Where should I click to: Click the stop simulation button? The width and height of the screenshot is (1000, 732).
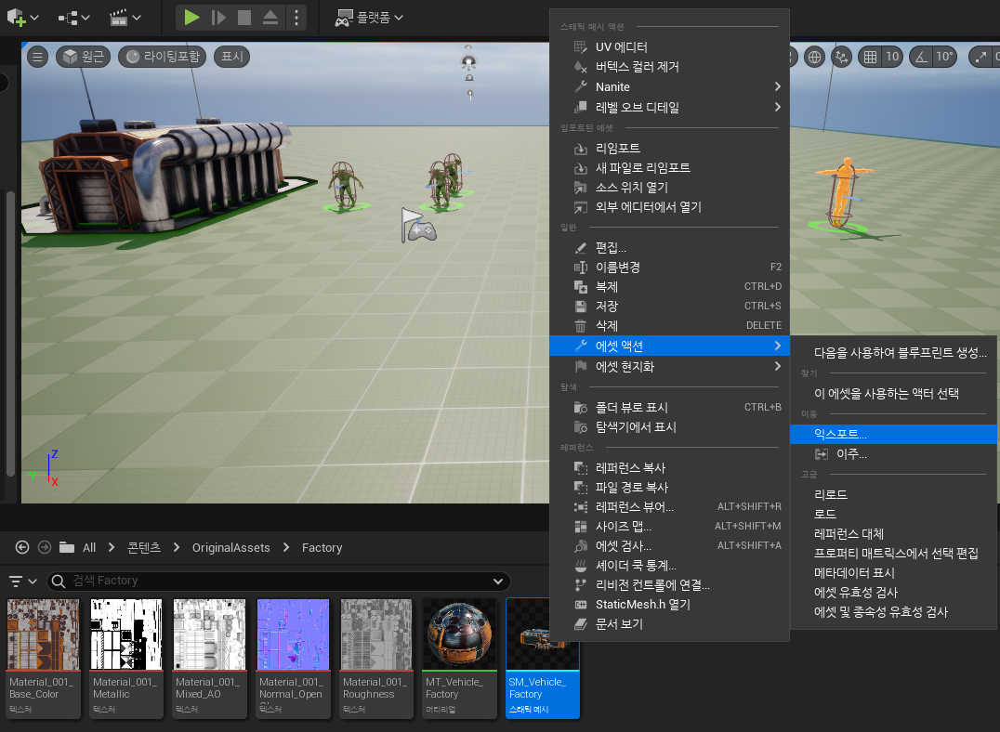pos(244,18)
